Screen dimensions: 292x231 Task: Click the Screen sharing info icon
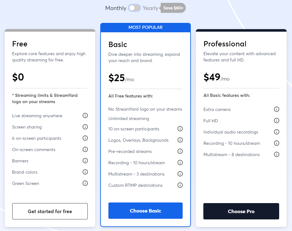pyautogui.click(x=85, y=127)
